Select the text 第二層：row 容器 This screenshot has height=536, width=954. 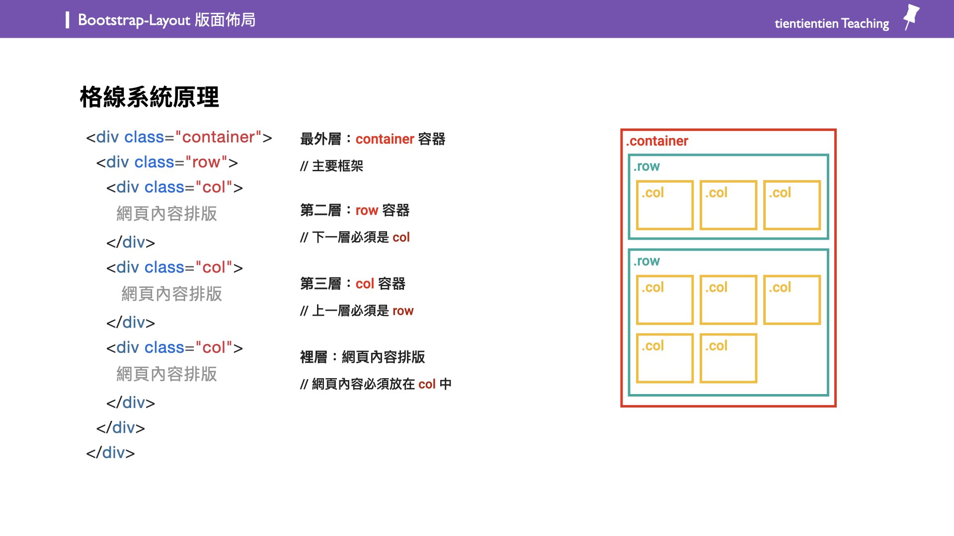(x=355, y=210)
